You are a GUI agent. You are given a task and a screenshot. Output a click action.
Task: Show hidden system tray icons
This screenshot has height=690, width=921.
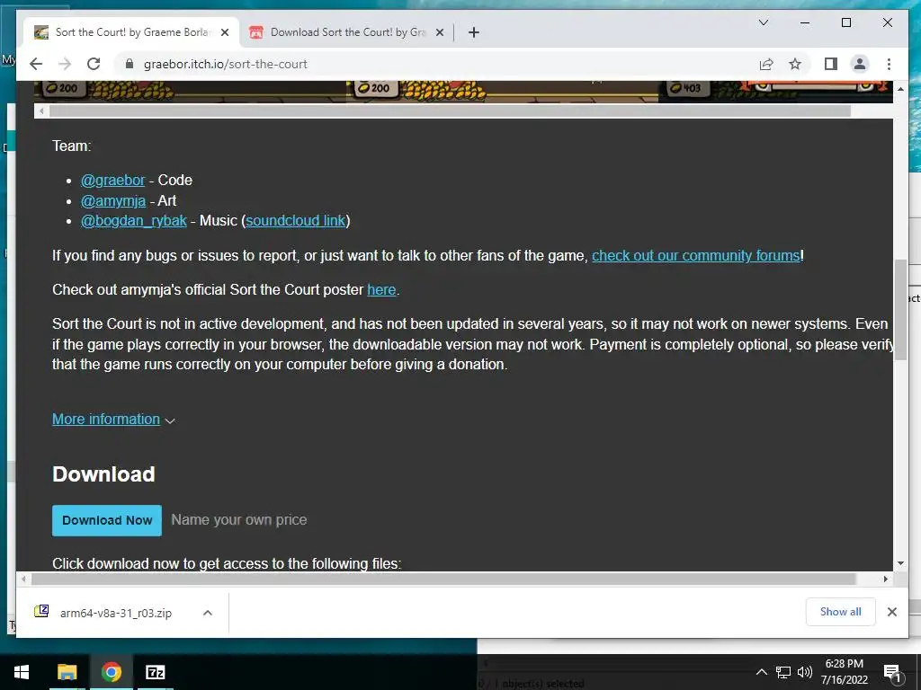click(761, 672)
